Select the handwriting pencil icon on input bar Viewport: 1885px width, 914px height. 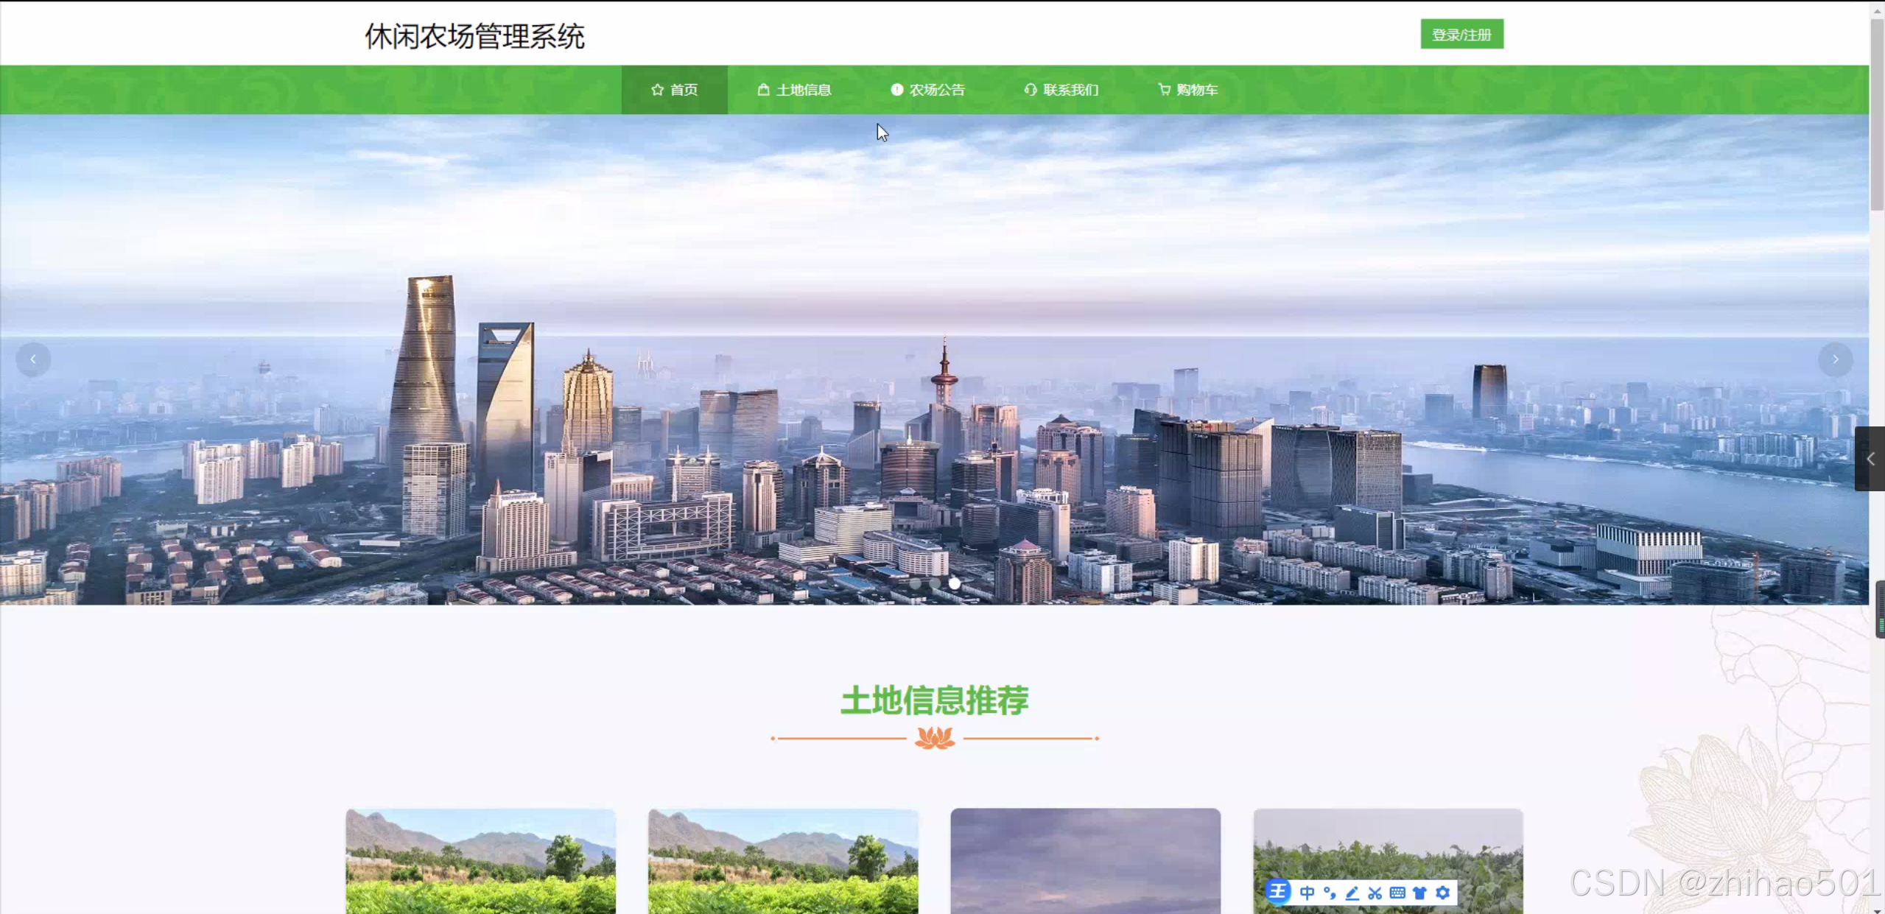click(x=1352, y=892)
